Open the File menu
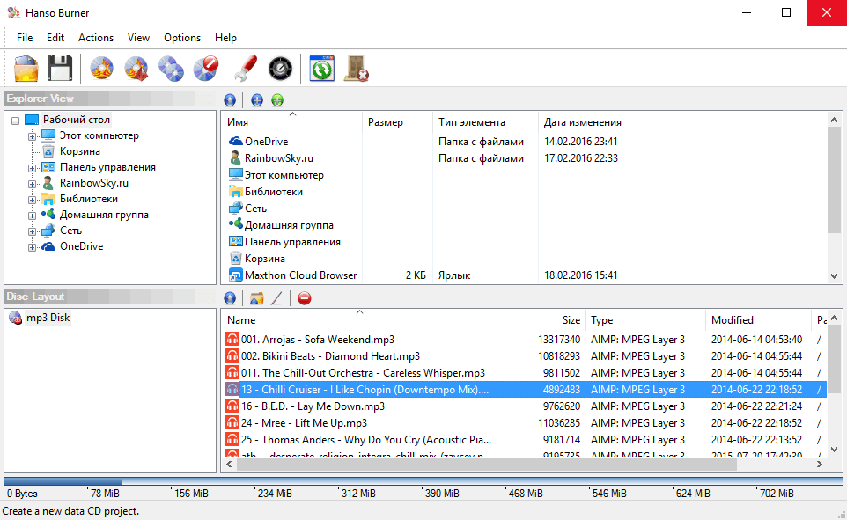Viewport: 847px width, 520px height. (x=25, y=37)
